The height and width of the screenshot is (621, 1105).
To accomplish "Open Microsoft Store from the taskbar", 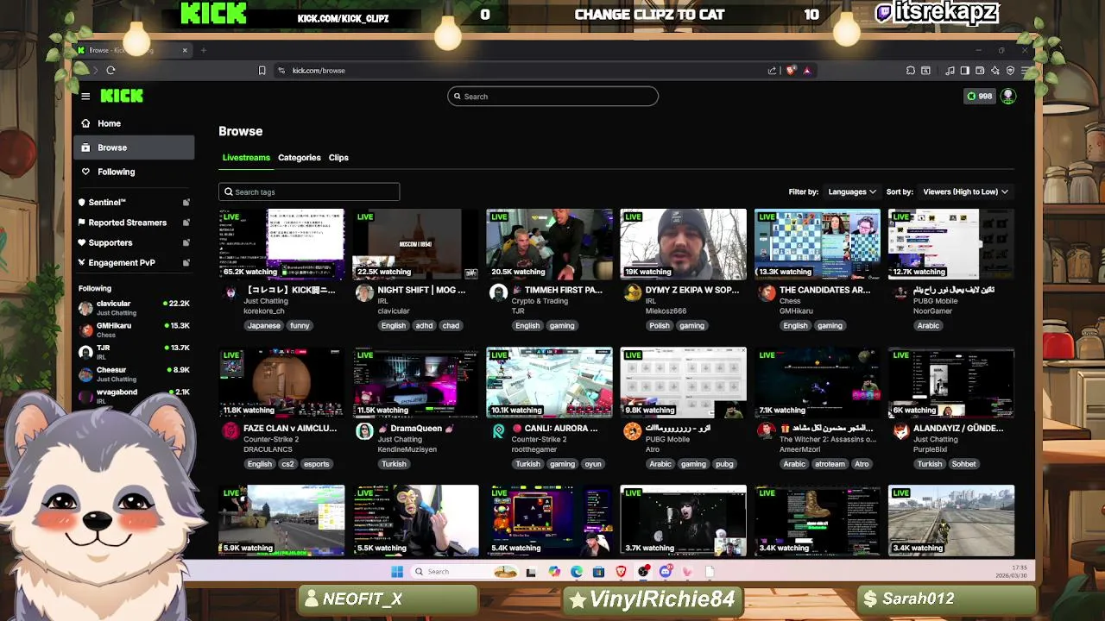I will coord(598,571).
